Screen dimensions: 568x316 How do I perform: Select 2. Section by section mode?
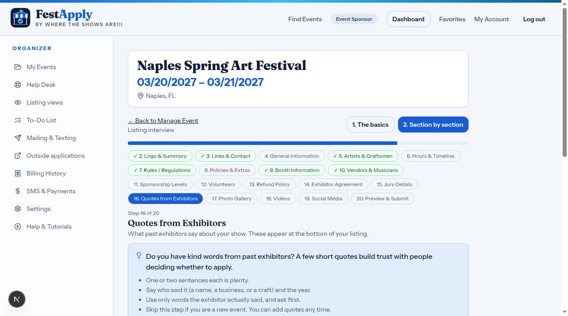(x=433, y=125)
